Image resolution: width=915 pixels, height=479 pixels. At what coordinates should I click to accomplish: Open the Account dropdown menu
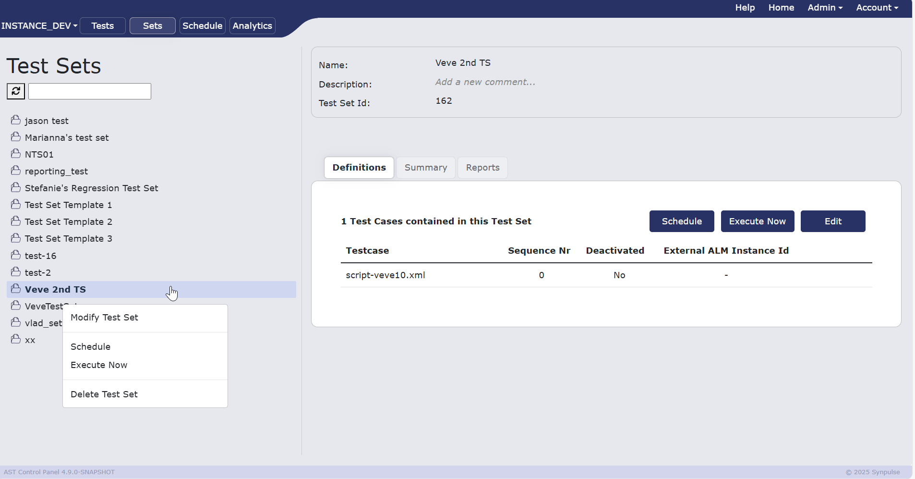877,8
